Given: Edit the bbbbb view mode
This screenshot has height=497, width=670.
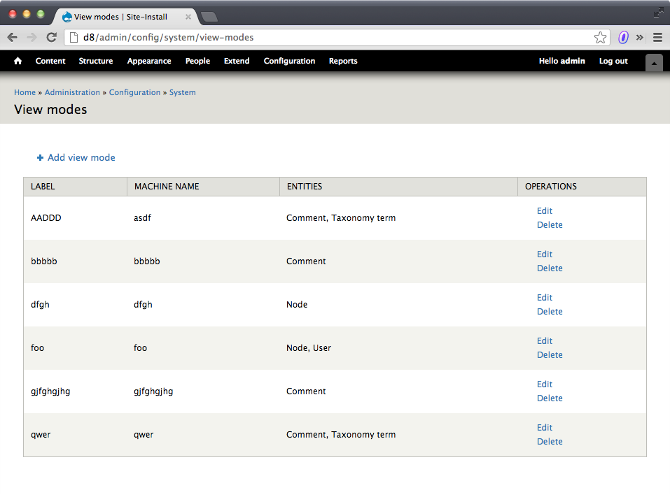Looking at the screenshot, I should pyautogui.click(x=545, y=254).
